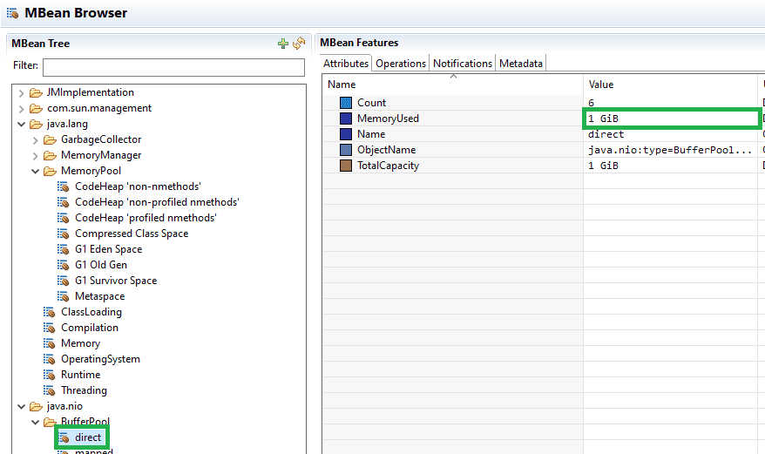The image size is (765, 454).
Task: Click the Name attribute icon
Action: [x=346, y=134]
